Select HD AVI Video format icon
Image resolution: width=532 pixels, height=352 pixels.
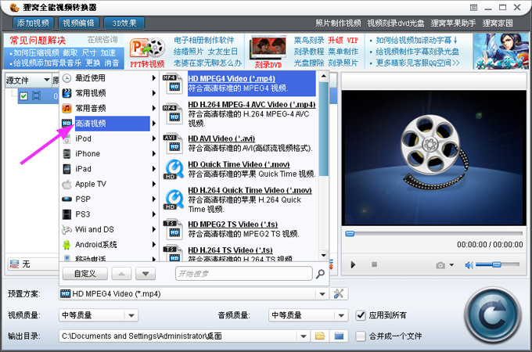[x=173, y=143]
